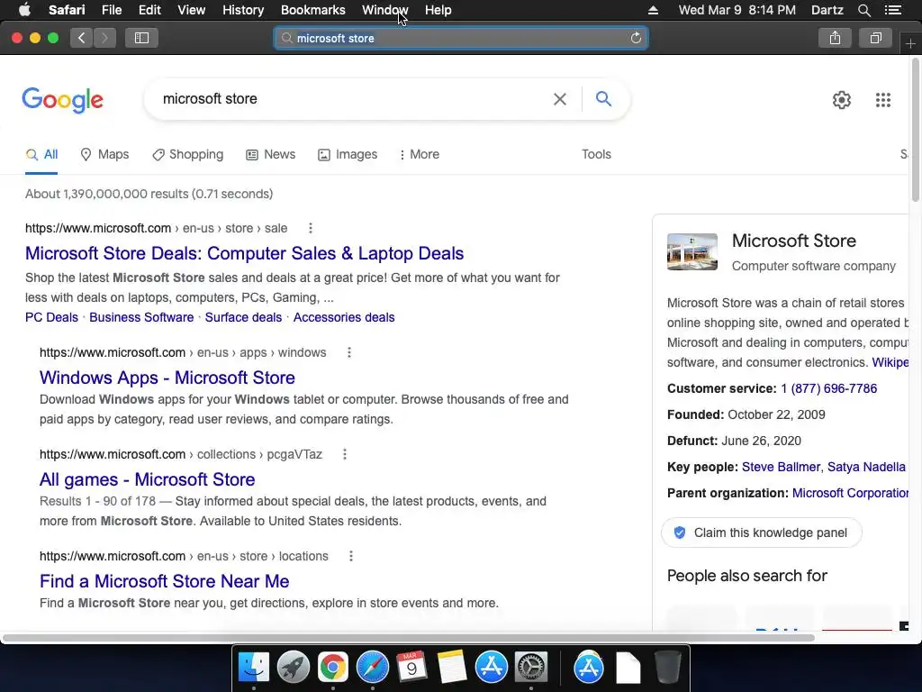This screenshot has height=692, width=922.
Task: Open Google Chrome from the Dock
Action: tap(333, 668)
